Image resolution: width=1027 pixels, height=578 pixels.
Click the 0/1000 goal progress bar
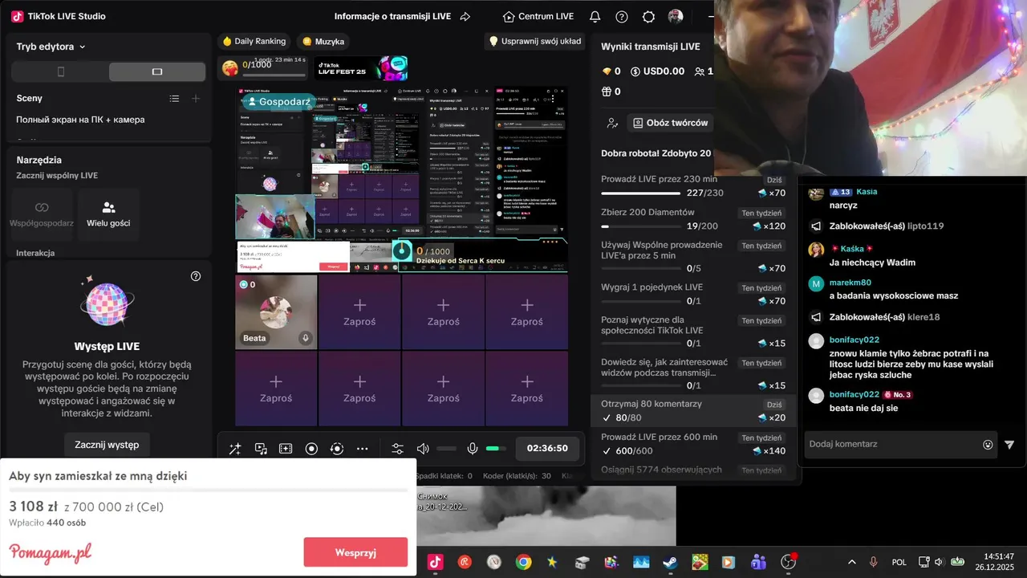pos(274,75)
